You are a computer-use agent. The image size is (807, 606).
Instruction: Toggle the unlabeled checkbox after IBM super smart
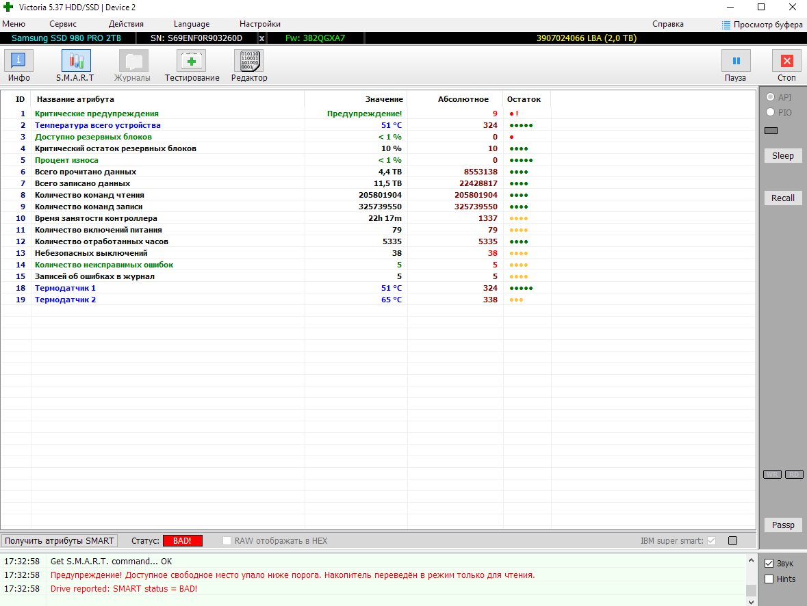coord(732,540)
